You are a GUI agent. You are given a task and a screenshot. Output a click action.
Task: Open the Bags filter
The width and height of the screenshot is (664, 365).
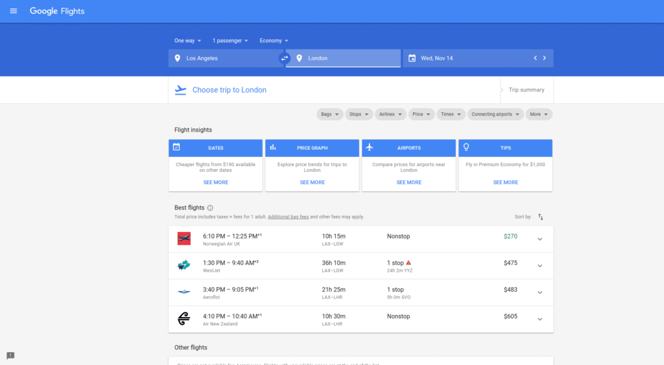coord(330,114)
